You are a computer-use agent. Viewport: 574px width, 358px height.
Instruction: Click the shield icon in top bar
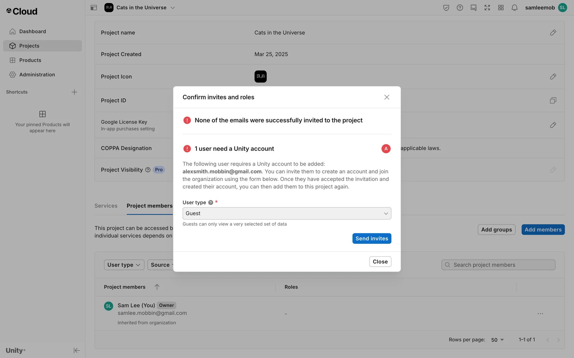point(446,8)
